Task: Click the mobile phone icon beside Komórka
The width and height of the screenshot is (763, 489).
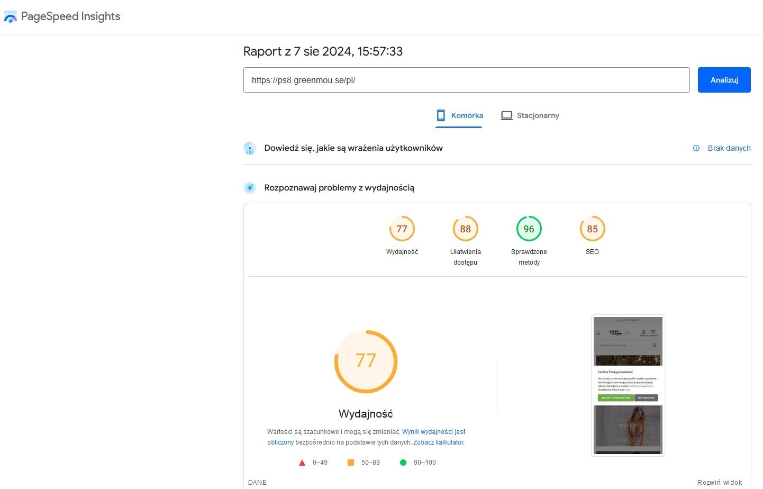Action: point(441,115)
